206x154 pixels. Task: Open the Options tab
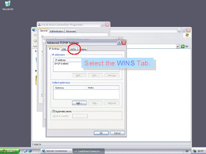click(x=82, y=49)
